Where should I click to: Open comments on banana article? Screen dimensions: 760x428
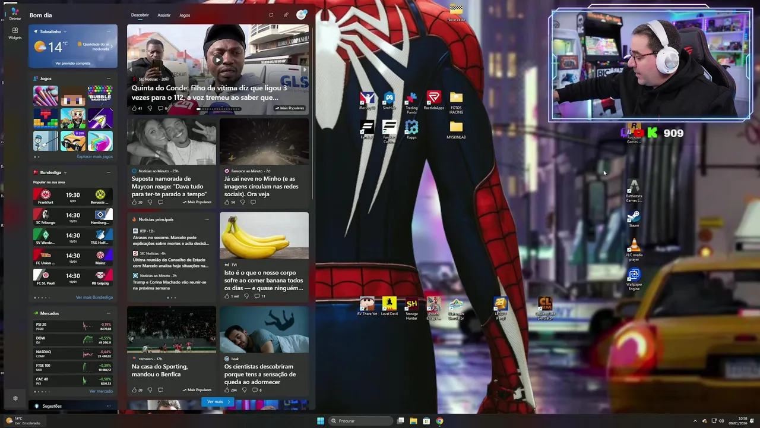pyautogui.click(x=259, y=296)
